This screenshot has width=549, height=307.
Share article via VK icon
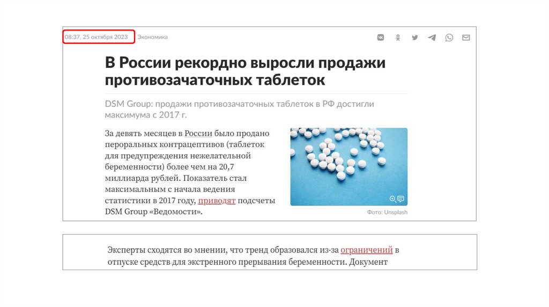click(381, 37)
